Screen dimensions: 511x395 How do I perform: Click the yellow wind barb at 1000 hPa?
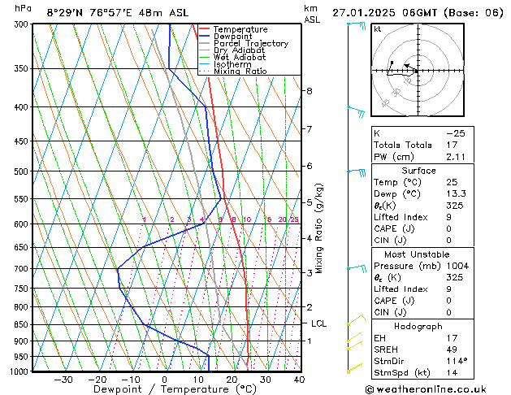pyautogui.click(x=355, y=368)
